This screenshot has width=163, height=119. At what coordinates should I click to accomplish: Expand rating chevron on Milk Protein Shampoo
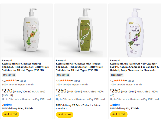coord(72,81)
